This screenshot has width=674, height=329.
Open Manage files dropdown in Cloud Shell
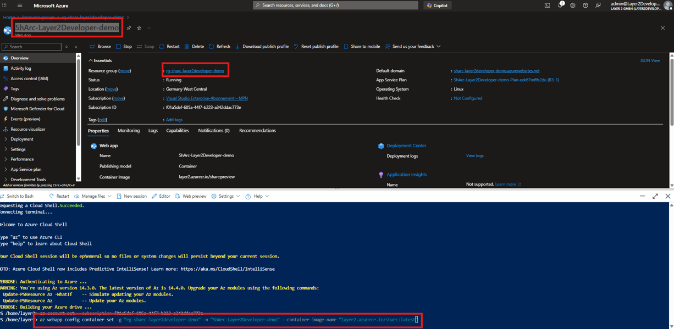(92, 196)
